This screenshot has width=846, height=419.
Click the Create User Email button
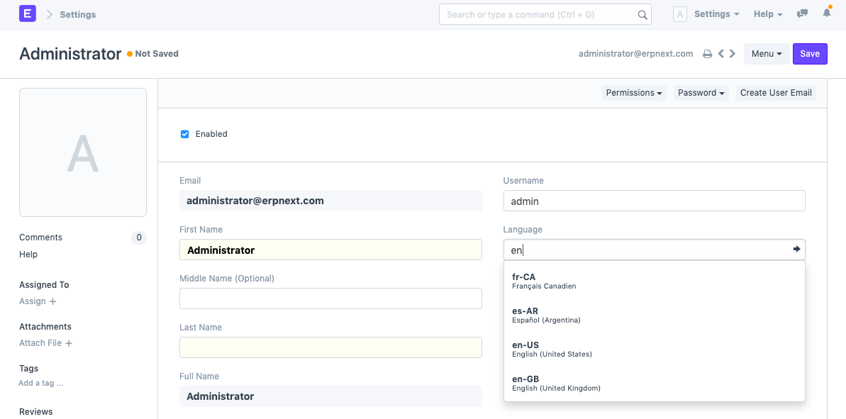click(x=776, y=92)
